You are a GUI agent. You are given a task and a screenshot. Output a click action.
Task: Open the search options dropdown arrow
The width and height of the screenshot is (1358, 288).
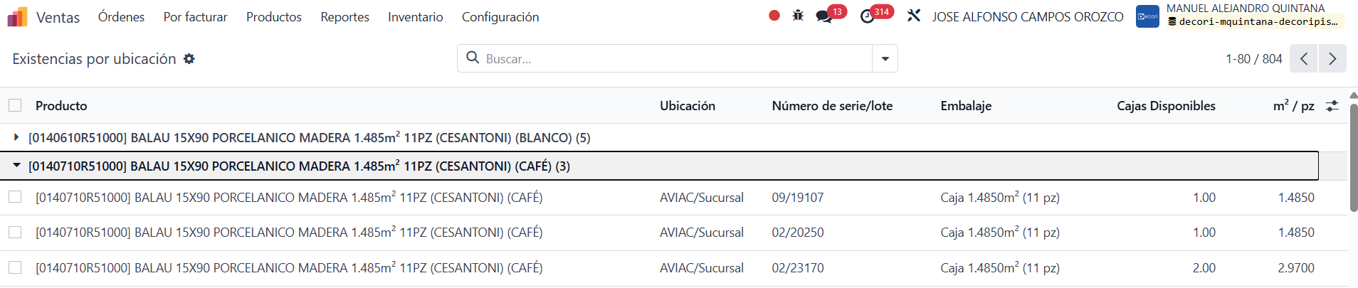[885, 59]
